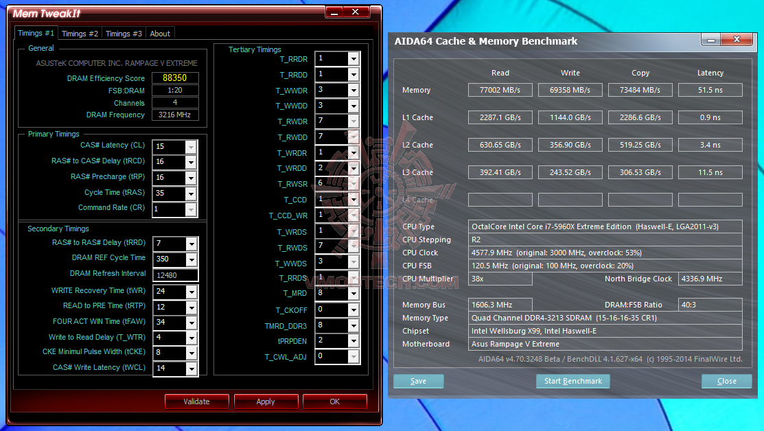Select the Memory Read value 77002 MB/s

[500, 90]
